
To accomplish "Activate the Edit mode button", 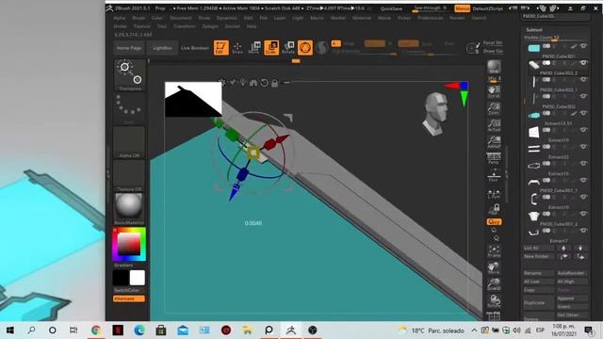I will tap(221, 48).
